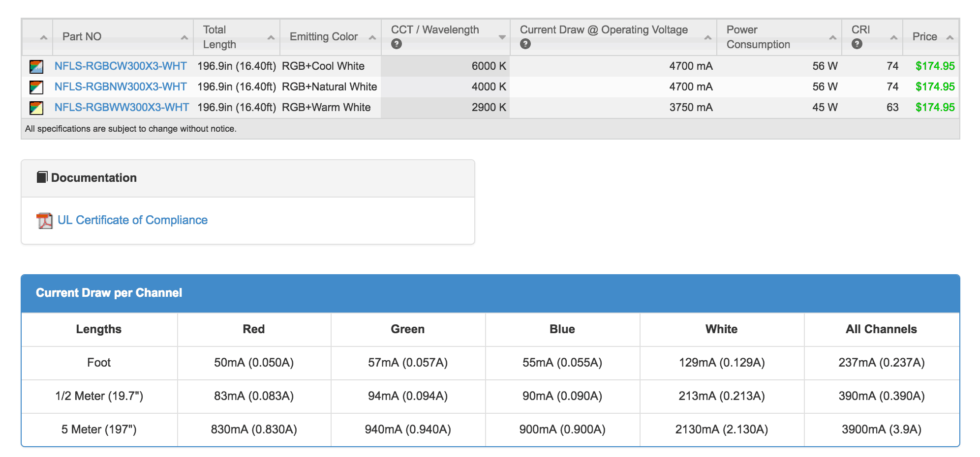Sort the table by Part NO column

[x=184, y=37]
